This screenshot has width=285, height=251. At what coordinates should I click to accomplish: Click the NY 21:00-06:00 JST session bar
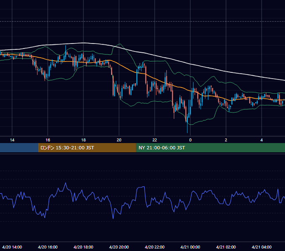click(210, 148)
